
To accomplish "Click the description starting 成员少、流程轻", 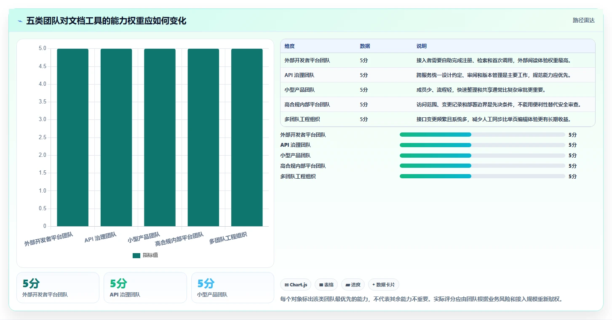I will pyautogui.click(x=481, y=90).
